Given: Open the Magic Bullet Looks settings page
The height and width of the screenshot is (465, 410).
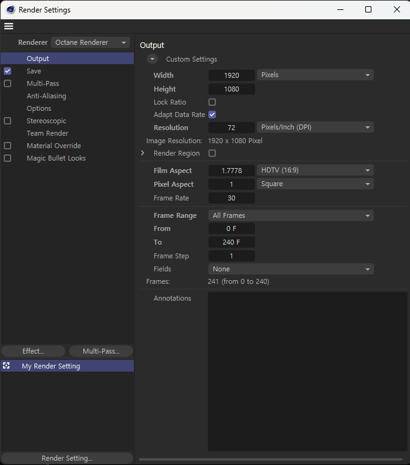Looking at the screenshot, I should pos(56,158).
